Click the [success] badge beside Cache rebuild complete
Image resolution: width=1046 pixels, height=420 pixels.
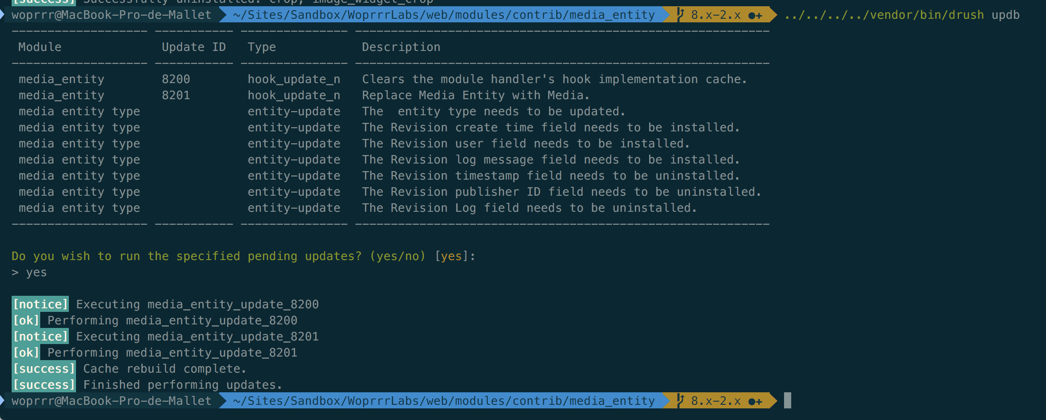(44, 369)
